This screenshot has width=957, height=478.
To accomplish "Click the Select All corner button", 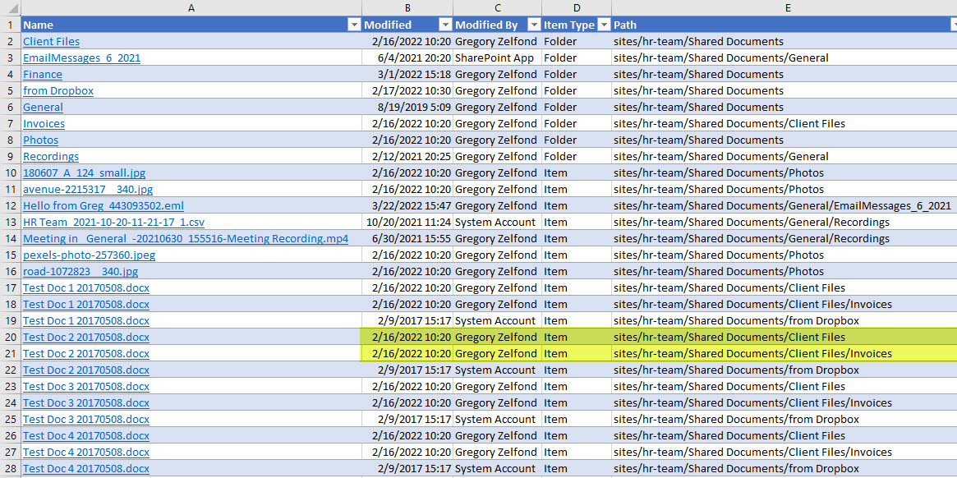I will [x=8, y=7].
